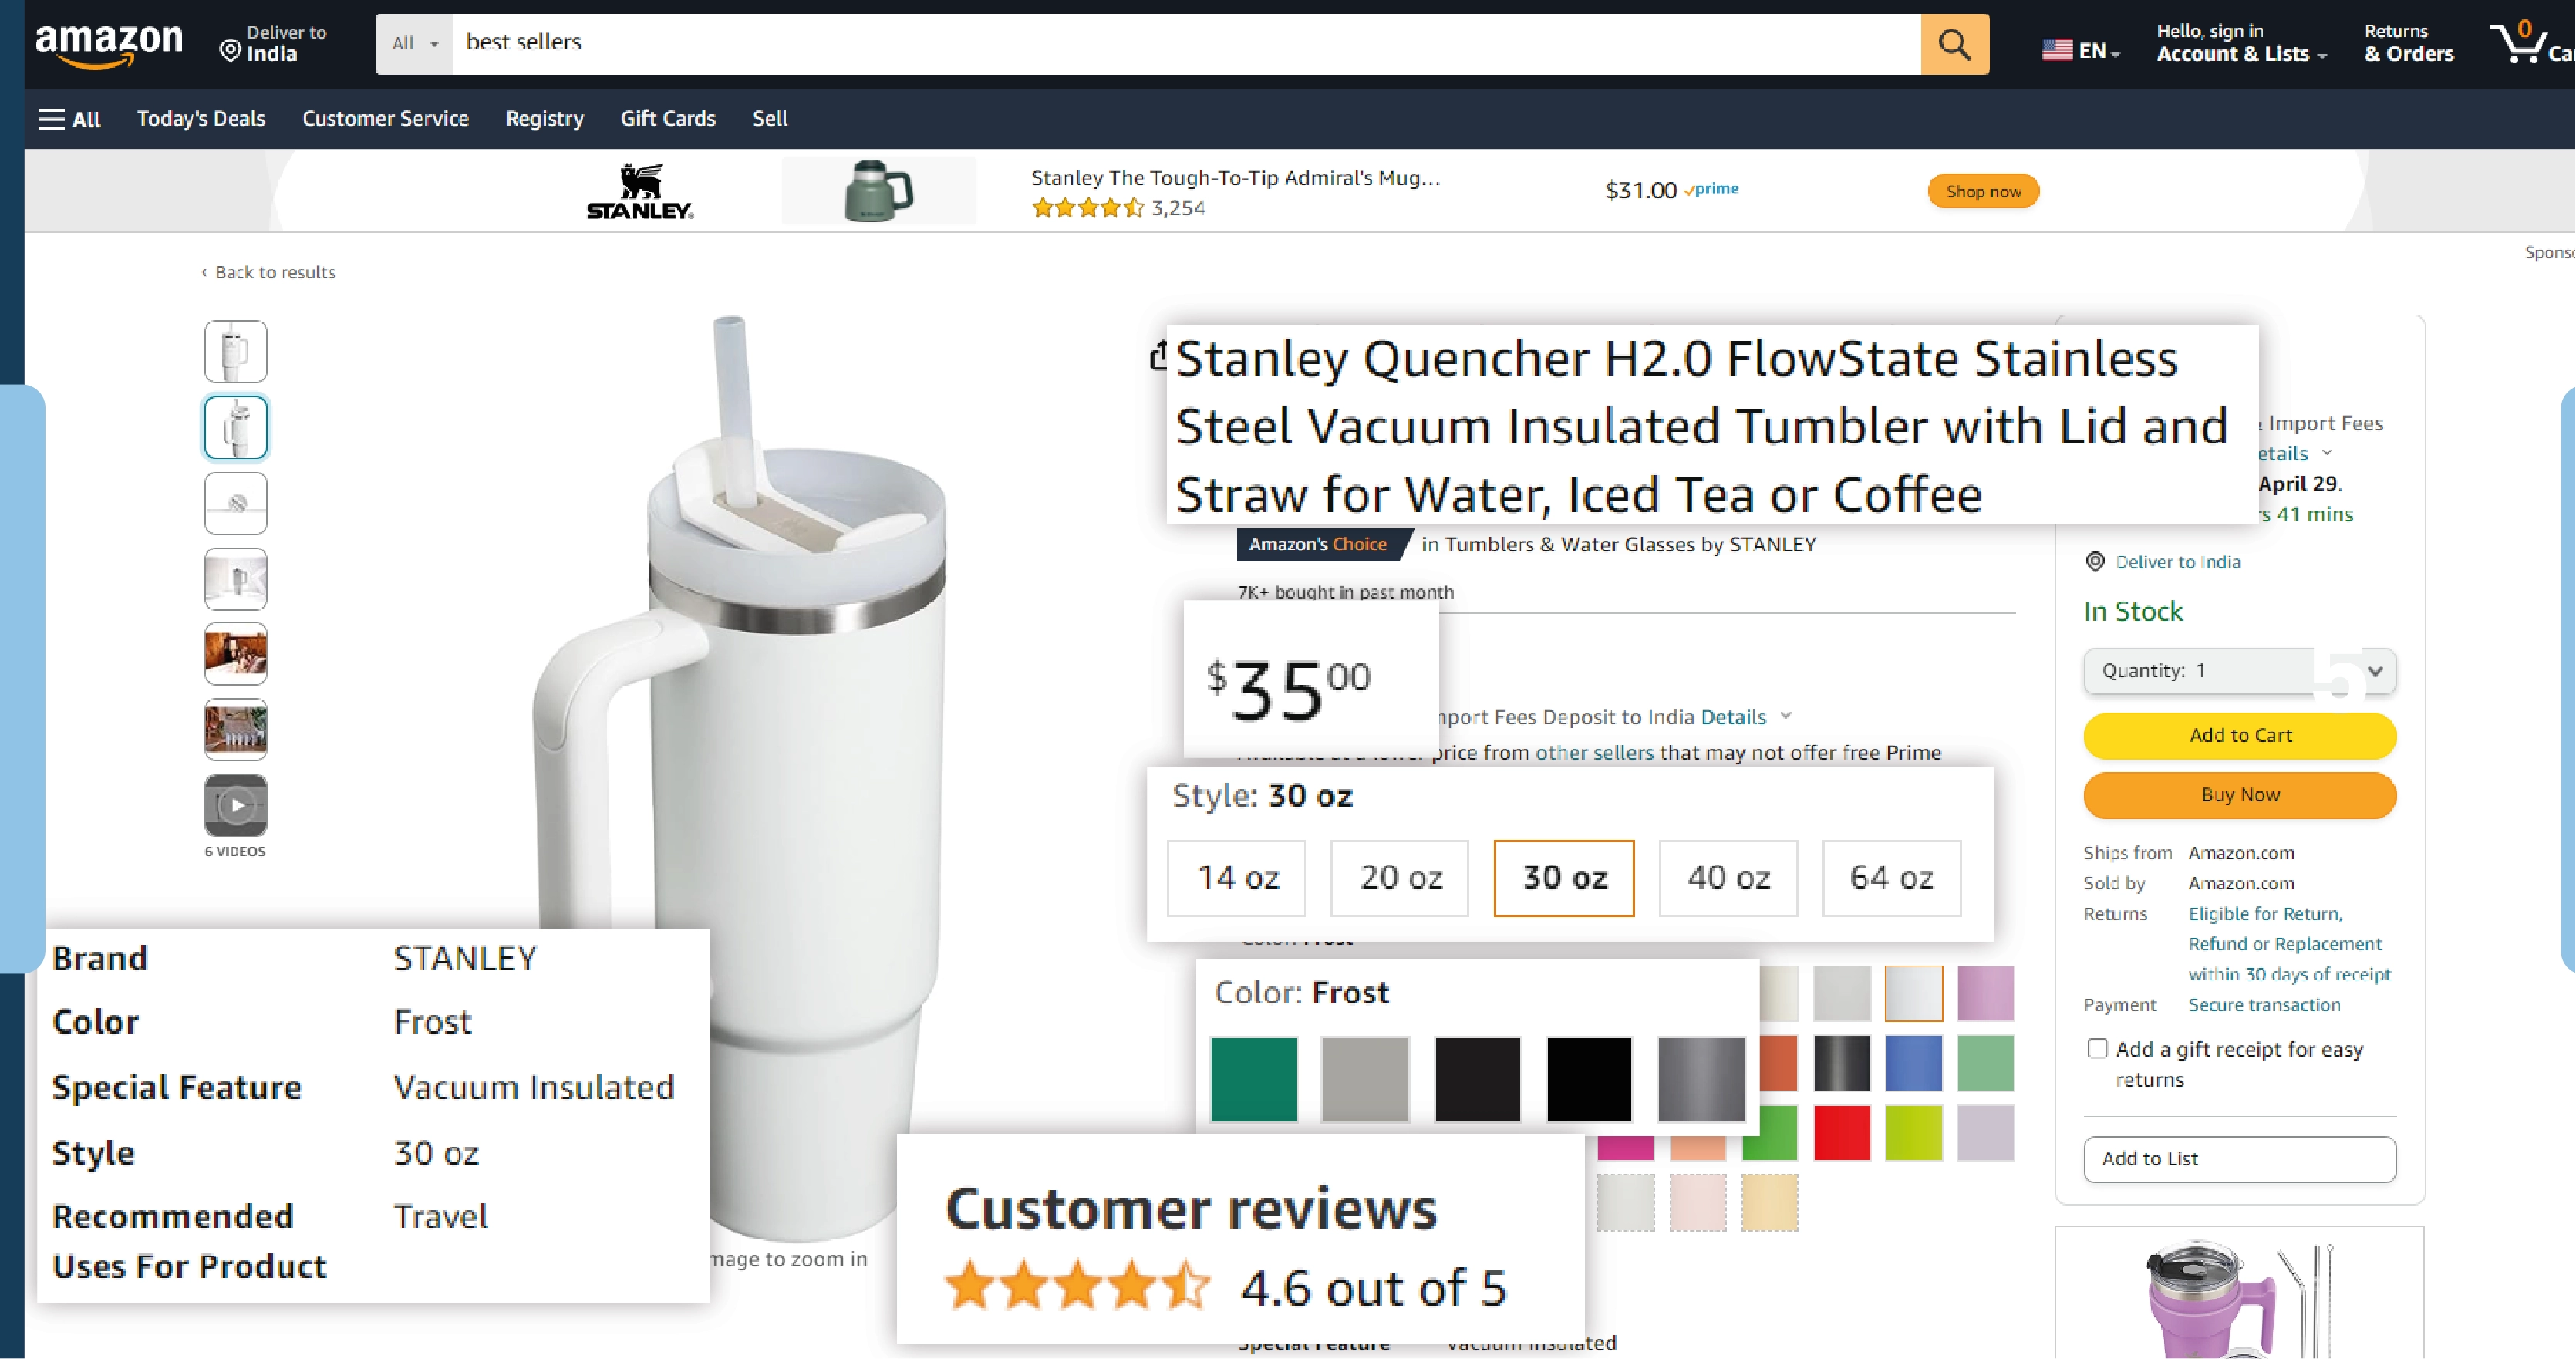2576x1359 pixels.
Task: Click the search magnifier button
Action: (1954, 44)
